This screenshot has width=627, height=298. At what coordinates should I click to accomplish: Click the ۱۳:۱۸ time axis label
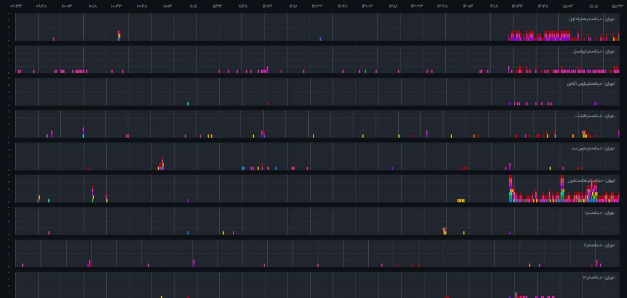click(393, 6)
